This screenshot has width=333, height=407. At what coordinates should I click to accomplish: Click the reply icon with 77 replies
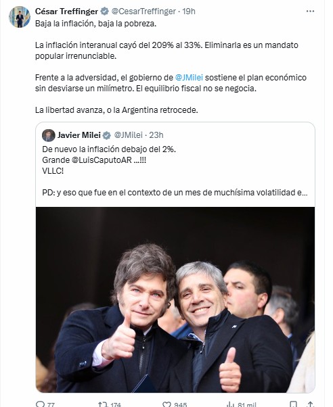pos(41,404)
